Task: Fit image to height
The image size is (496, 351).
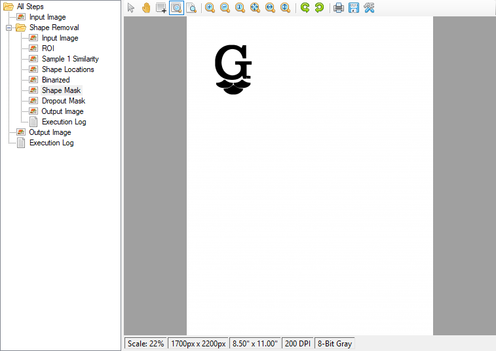Action: pyautogui.click(x=285, y=8)
